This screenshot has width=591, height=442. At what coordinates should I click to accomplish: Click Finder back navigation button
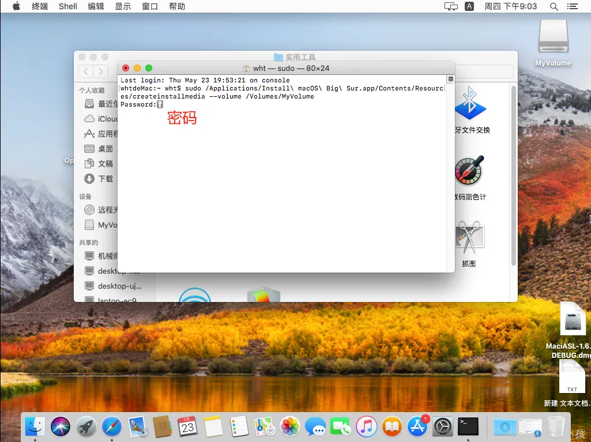(86, 71)
